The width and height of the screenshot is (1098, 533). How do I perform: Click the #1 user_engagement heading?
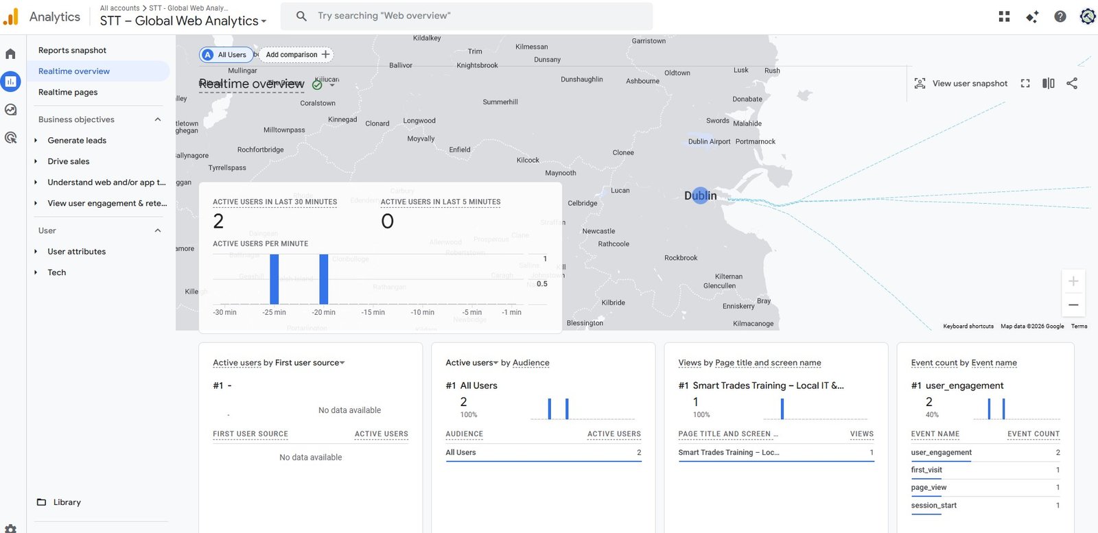[x=957, y=386]
